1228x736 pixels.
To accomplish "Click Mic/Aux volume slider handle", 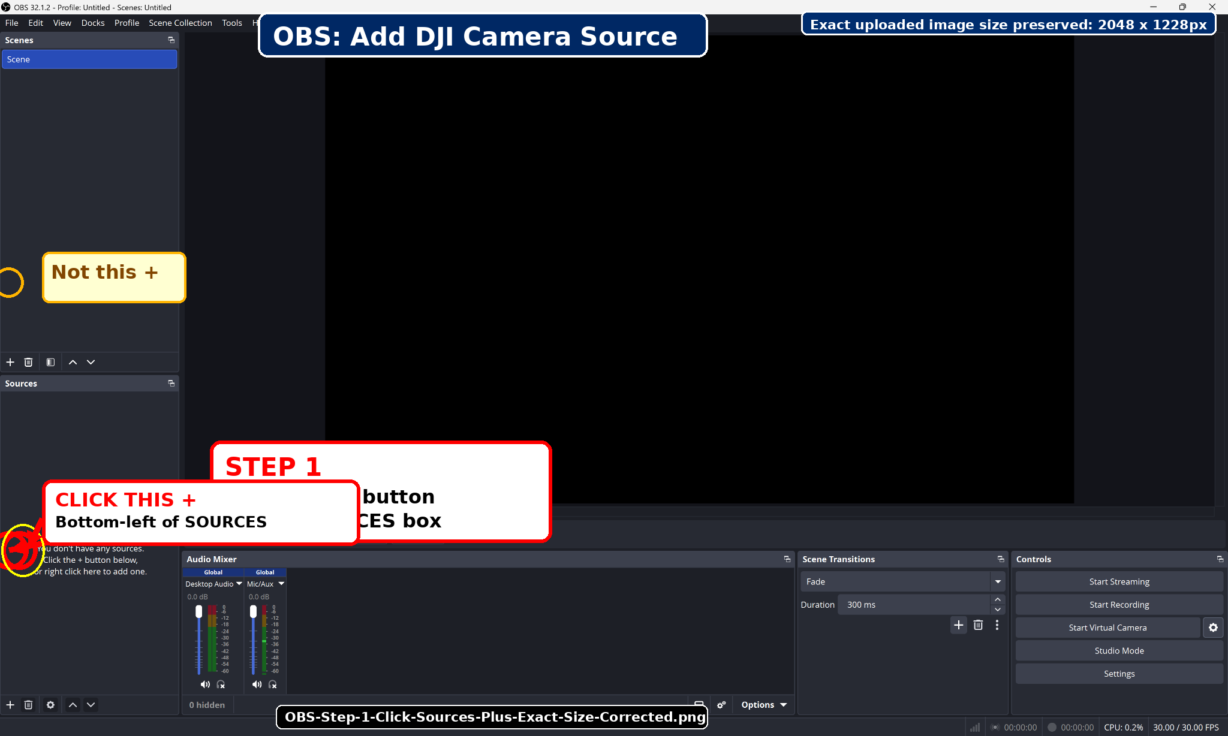I will (x=253, y=611).
